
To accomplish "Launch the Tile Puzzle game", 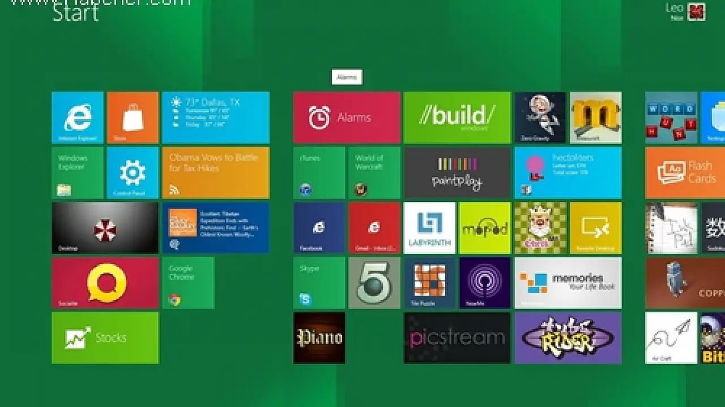I will pyautogui.click(x=429, y=283).
